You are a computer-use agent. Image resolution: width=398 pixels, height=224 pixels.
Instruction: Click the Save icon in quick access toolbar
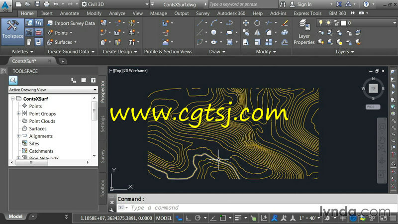click(x=37, y=4)
